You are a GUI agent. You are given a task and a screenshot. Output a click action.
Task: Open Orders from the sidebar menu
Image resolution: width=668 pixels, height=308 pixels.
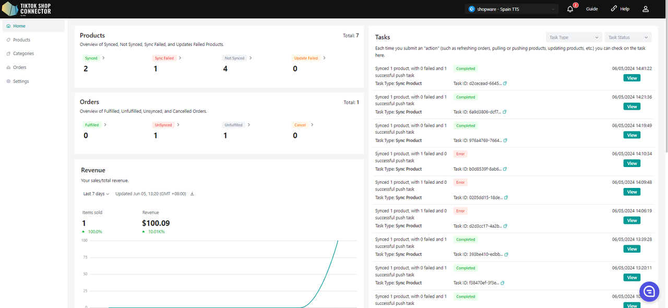tap(20, 67)
